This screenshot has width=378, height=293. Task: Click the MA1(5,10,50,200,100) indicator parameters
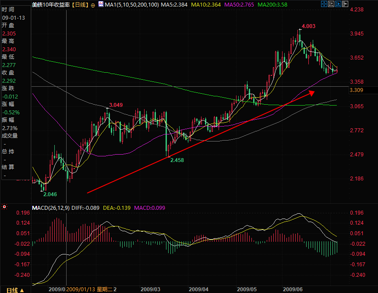tap(132, 5)
